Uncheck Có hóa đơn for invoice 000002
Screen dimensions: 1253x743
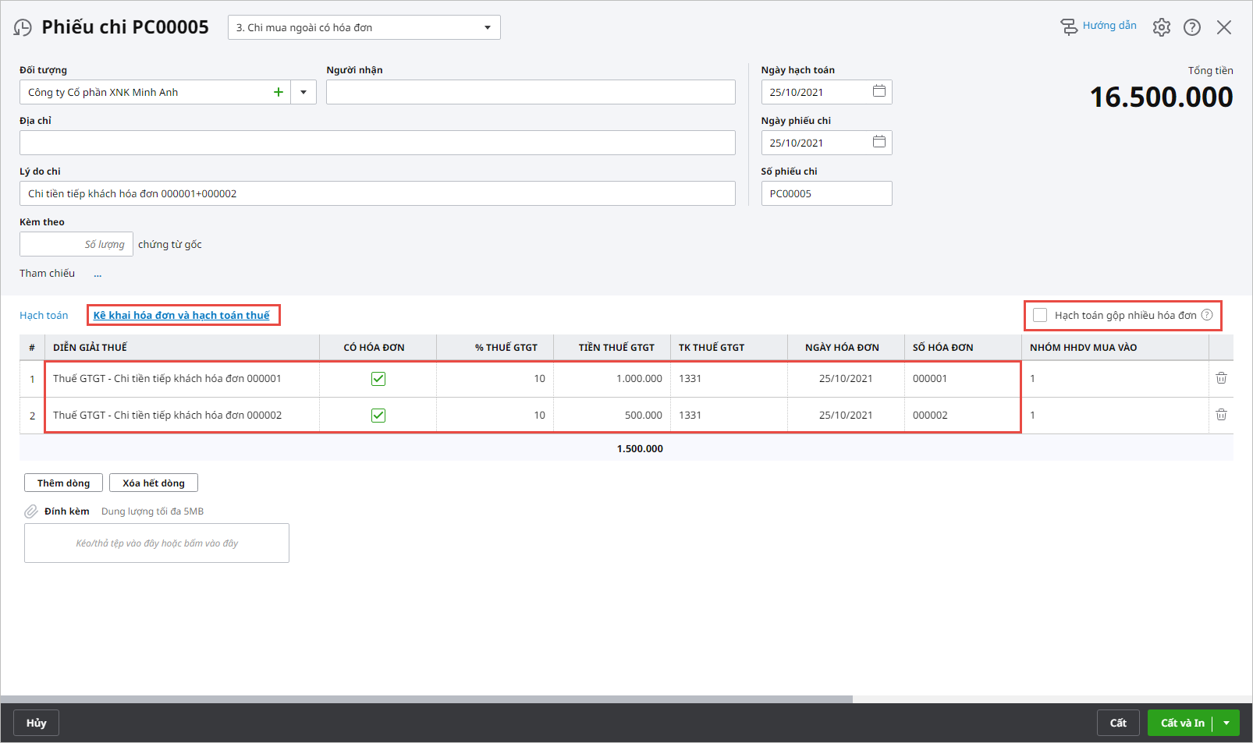378,416
